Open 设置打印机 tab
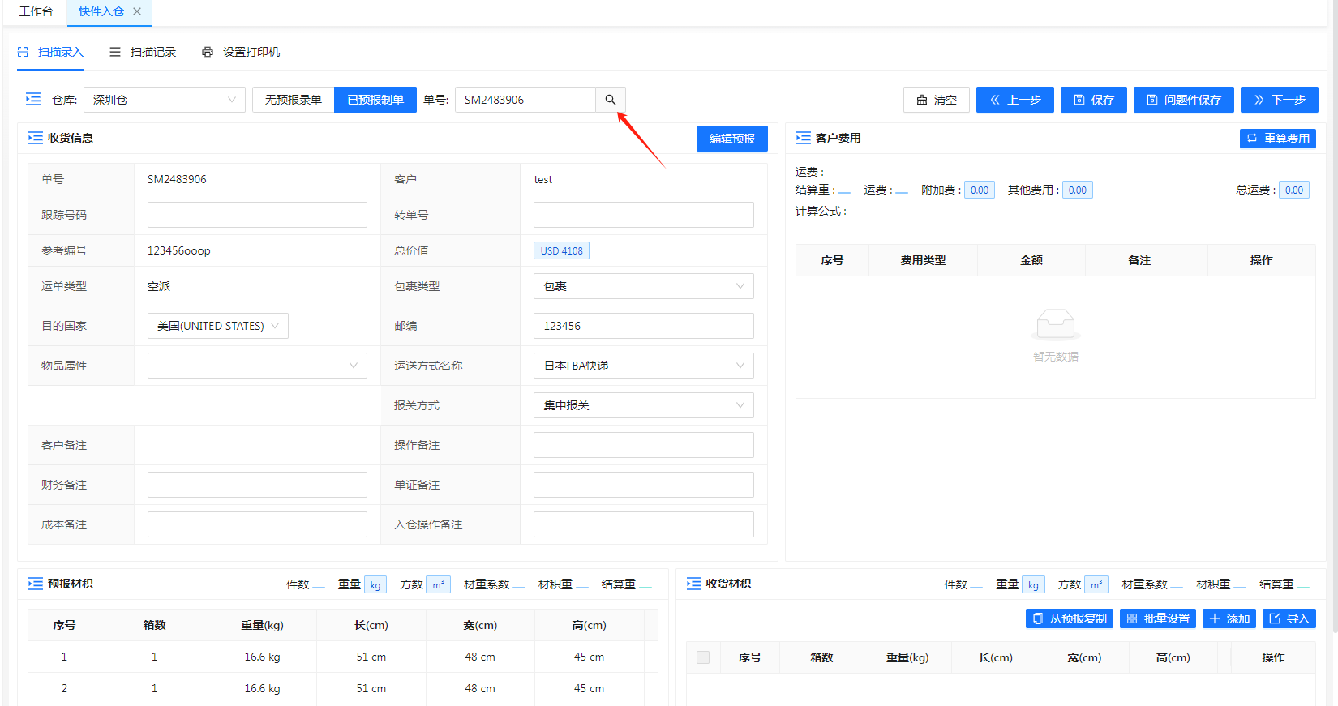The height and width of the screenshot is (706, 1338). tap(241, 52)
